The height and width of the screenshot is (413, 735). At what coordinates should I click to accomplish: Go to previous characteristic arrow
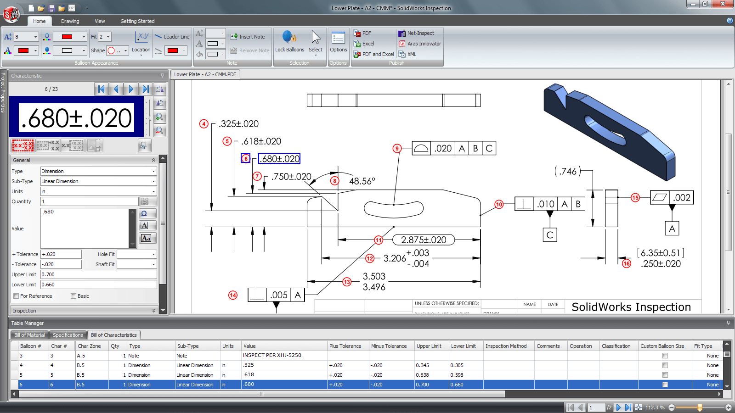click(x=116, y=89)
